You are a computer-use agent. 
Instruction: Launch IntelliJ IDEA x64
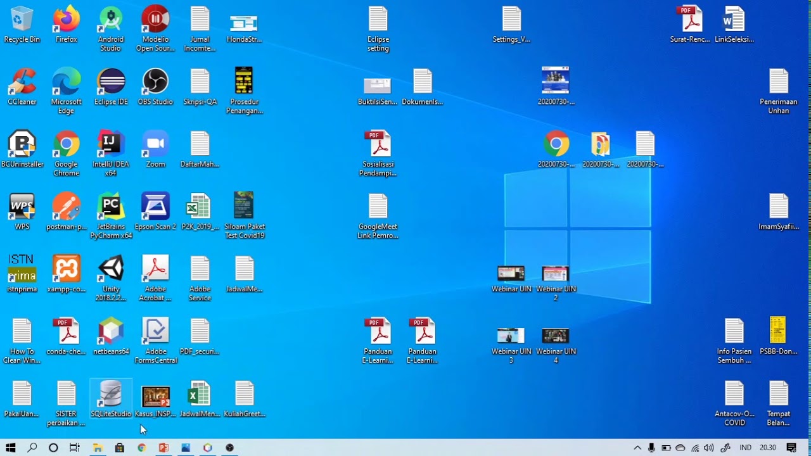pos(111,154)
